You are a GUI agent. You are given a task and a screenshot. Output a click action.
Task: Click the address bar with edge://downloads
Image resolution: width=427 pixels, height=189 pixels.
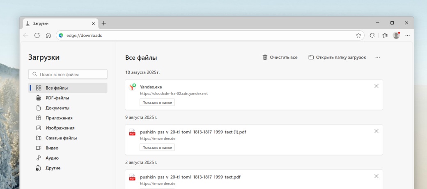pyautogui.click(x=205, y=36)
